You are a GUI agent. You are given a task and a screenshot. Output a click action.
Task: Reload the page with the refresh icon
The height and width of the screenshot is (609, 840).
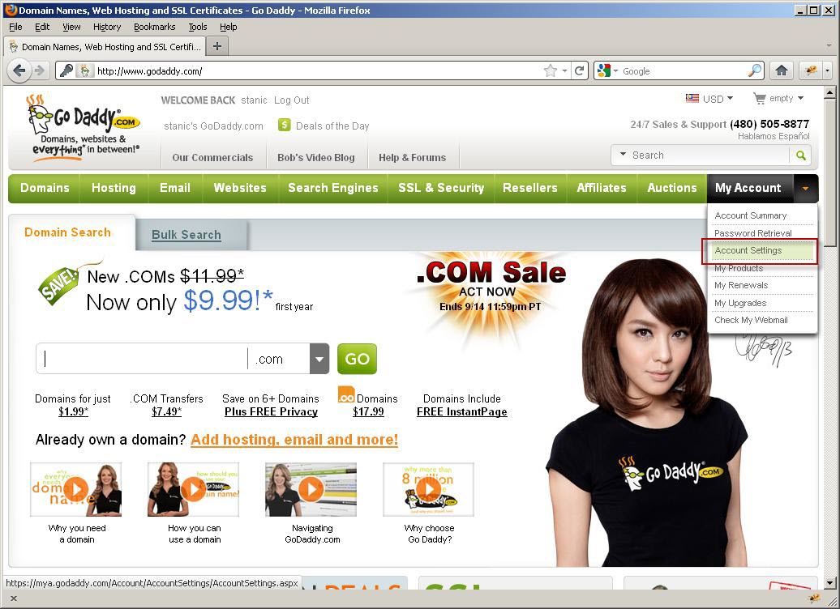pyautogui.click(x=579, y=70)
